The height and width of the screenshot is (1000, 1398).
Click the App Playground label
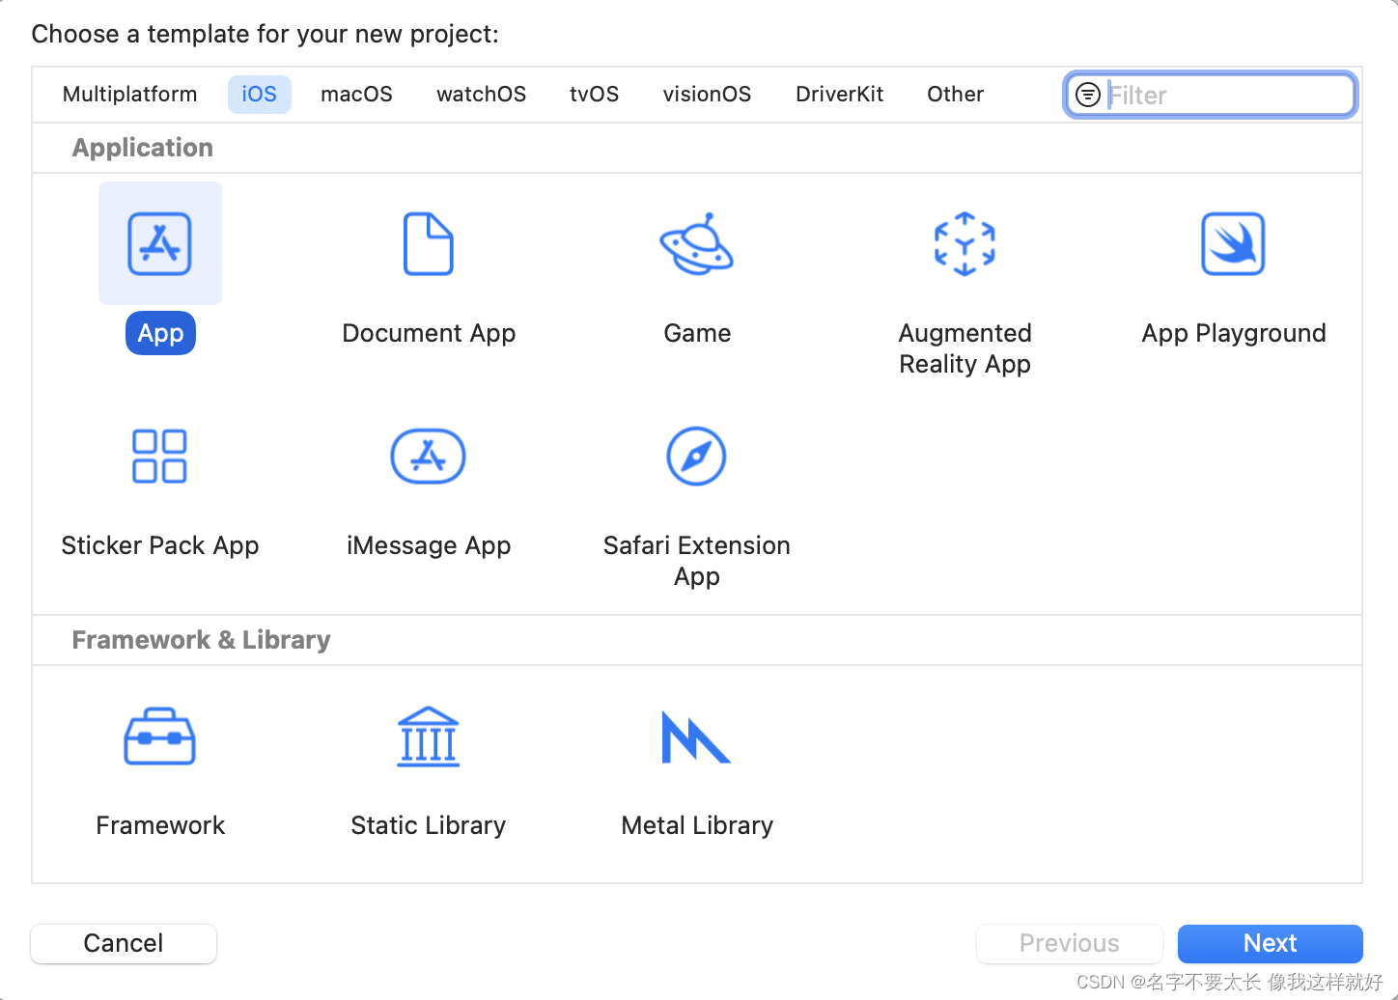tap(1234, 333)
